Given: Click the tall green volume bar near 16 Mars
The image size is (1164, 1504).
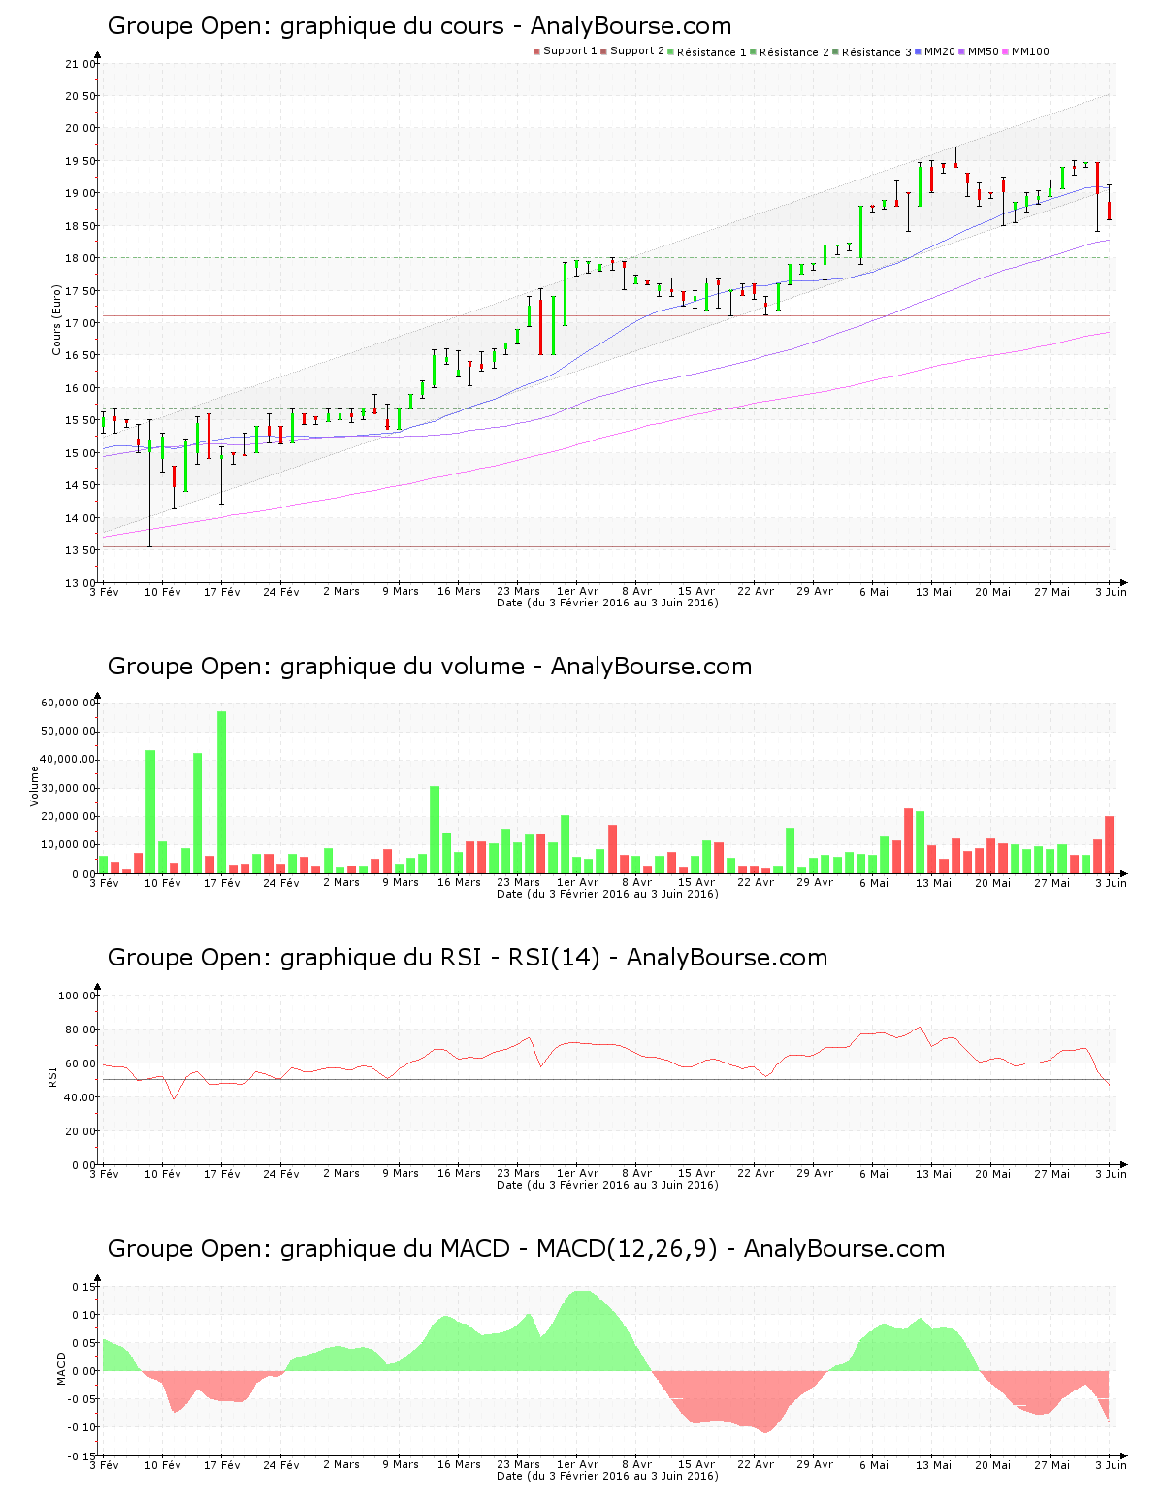Looking at the screenshot, I should [x=435, y=830].
